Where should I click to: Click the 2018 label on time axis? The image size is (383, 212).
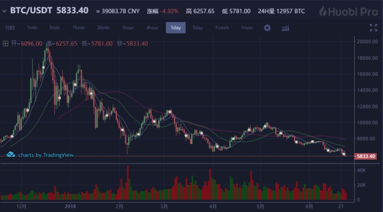click(70, 206)
